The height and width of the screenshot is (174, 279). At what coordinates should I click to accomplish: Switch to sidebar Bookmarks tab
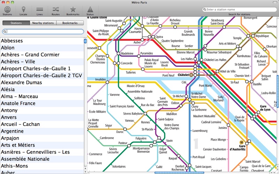point(70,23)
